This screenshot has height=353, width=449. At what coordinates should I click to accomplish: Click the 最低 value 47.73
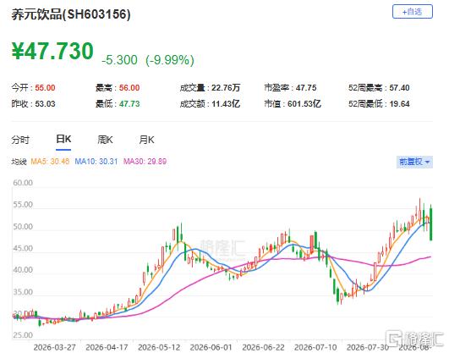click(129, 103)
